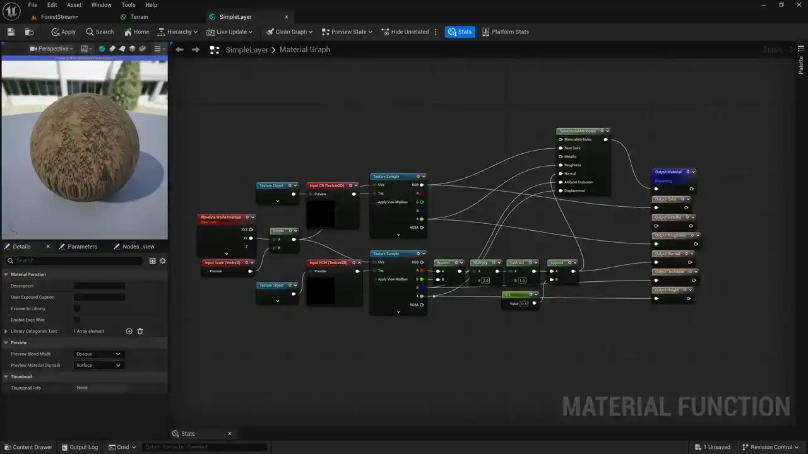The image size is (808, 454).
Task: Enable the Expose to Library checkbox
Action: click(x=77, y=308)
